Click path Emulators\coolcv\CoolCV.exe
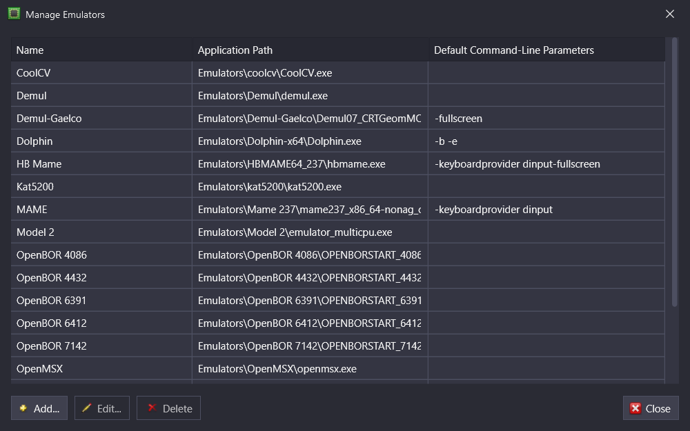The height and width of the screenshot is (431, 690). 265,73
